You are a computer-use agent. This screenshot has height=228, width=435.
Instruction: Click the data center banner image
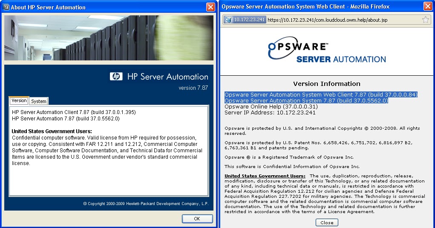click(x=109, y=38)
